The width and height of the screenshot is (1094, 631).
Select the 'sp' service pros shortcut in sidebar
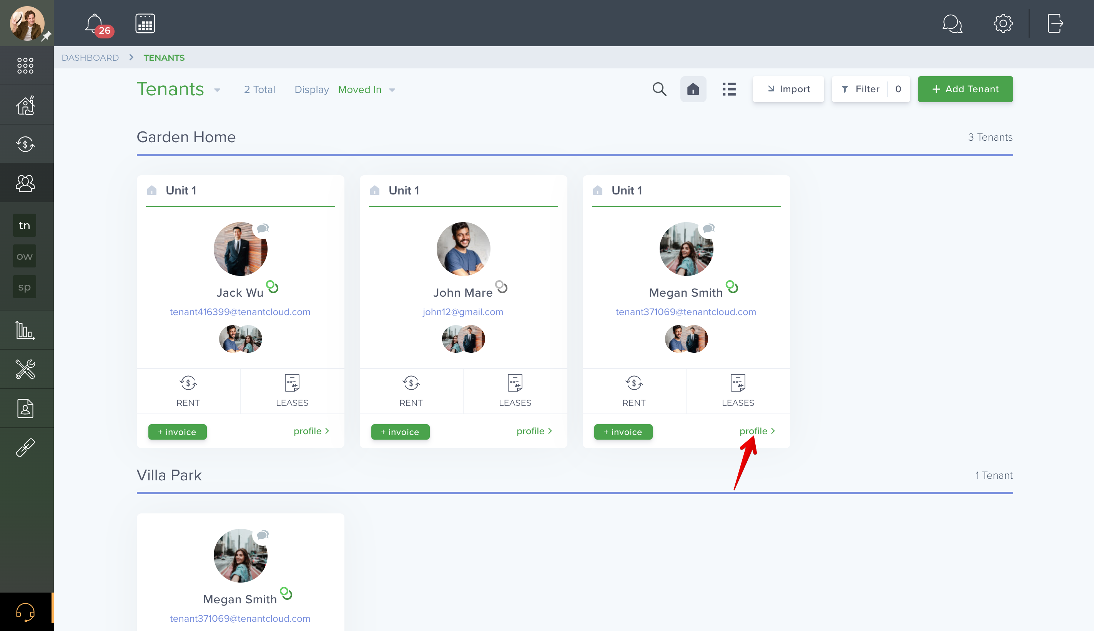pyautogui.click(x=24, y=287)
